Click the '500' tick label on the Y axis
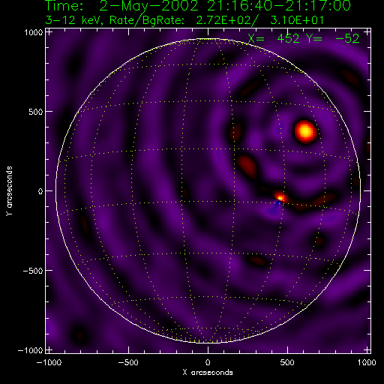 (x=36, y=112)
